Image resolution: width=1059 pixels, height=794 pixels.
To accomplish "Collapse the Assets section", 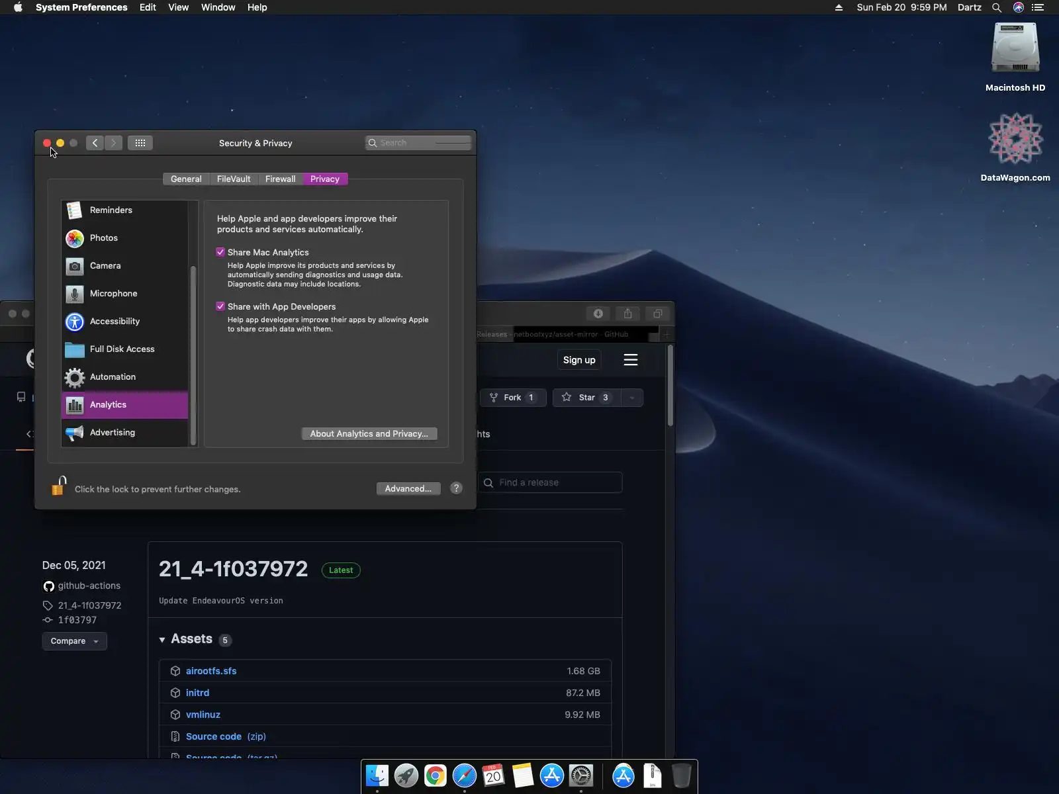I will point(162,640).
